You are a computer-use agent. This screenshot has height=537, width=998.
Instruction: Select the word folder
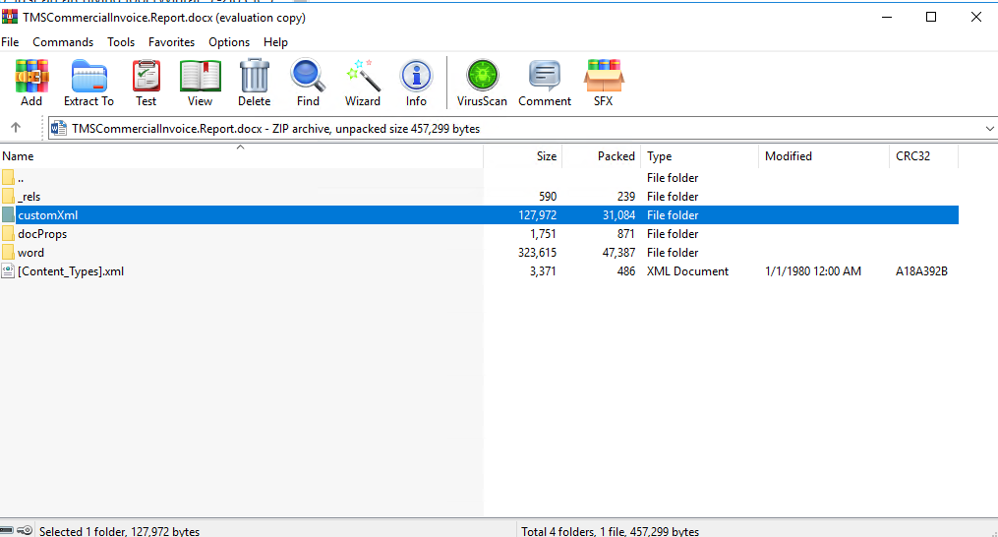(x=30, y=253)
